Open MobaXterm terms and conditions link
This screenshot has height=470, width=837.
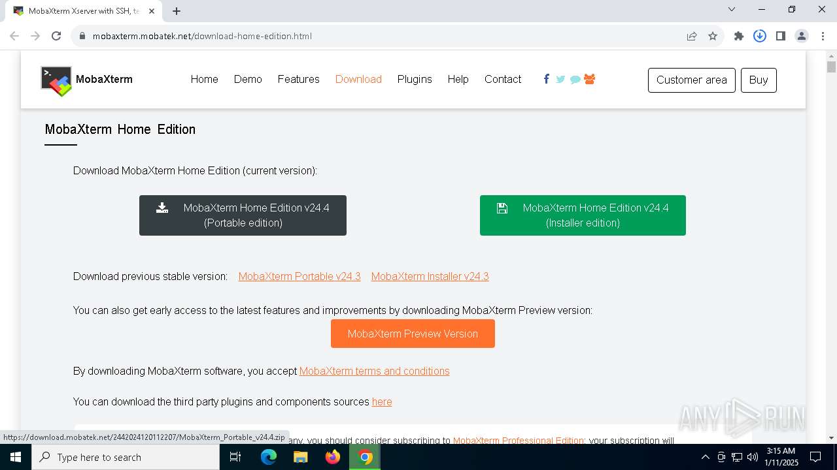pos(375,371)
